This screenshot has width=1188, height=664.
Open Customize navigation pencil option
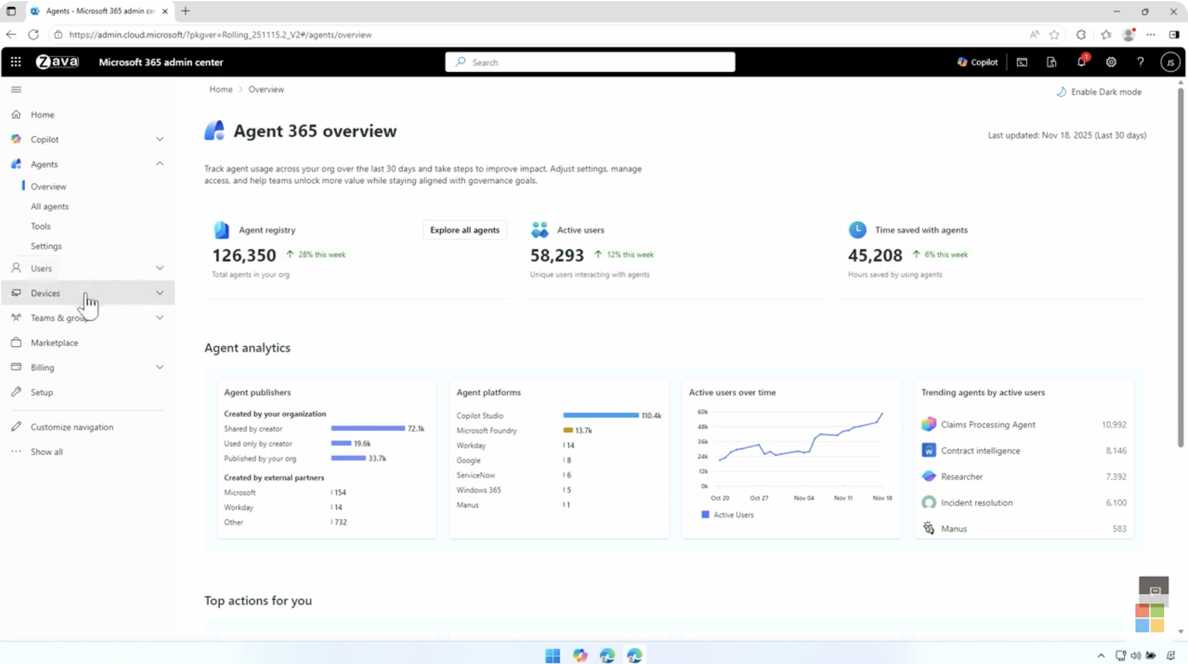click(72, 426)
